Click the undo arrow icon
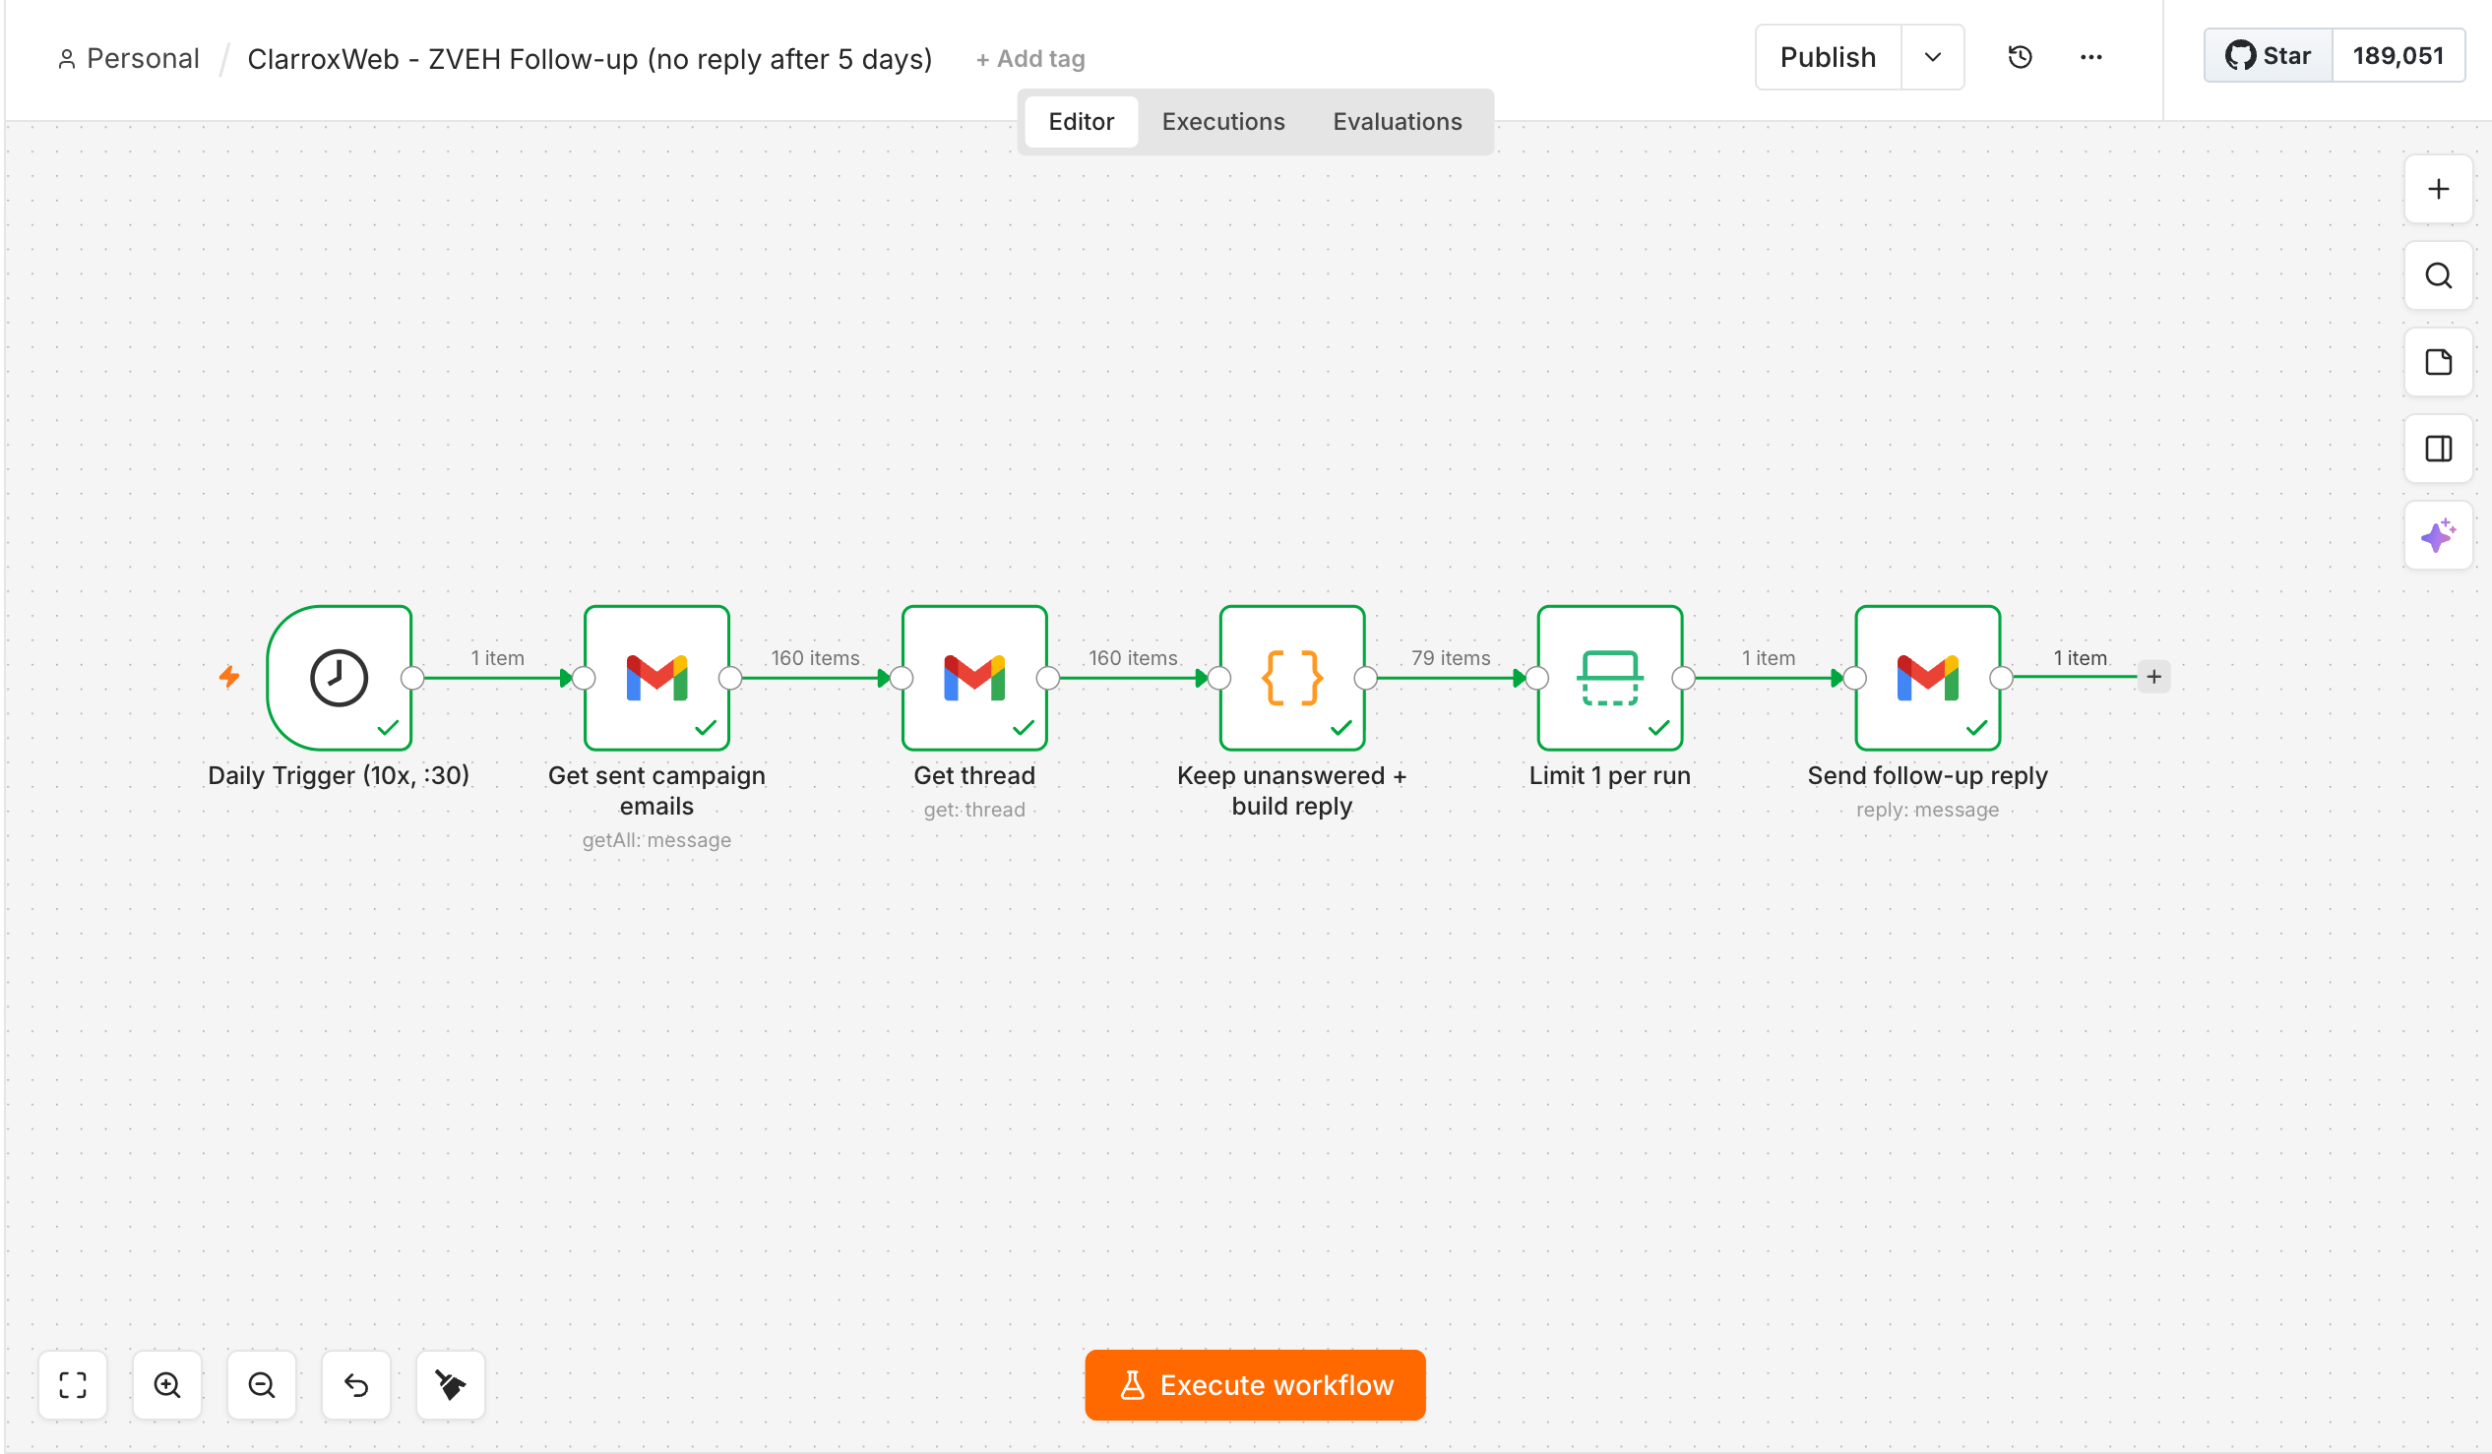 click(x=356, y=1385)
